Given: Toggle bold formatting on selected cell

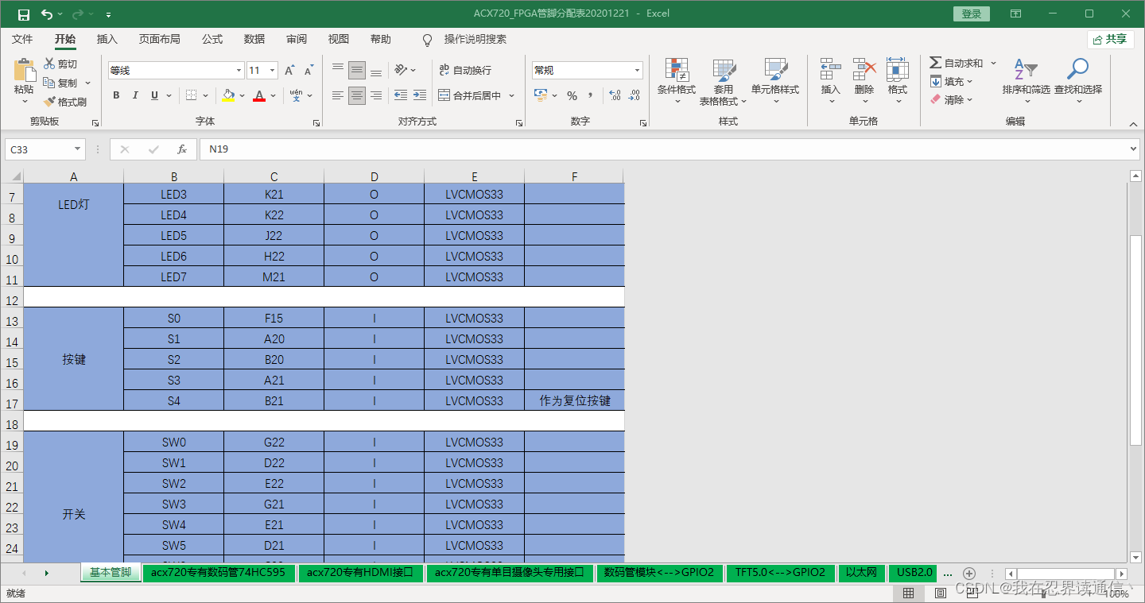Looking at the screenshot, I should coord(116,95).
